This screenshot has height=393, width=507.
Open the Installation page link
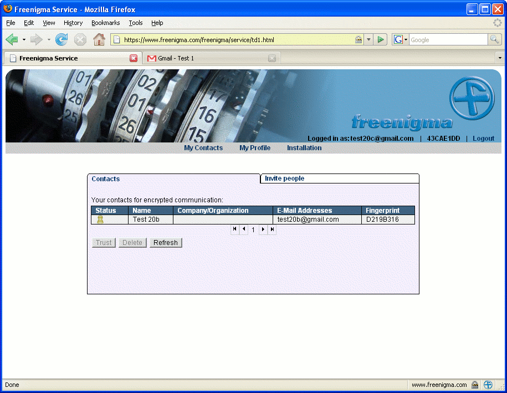click(x=304, y=148)
